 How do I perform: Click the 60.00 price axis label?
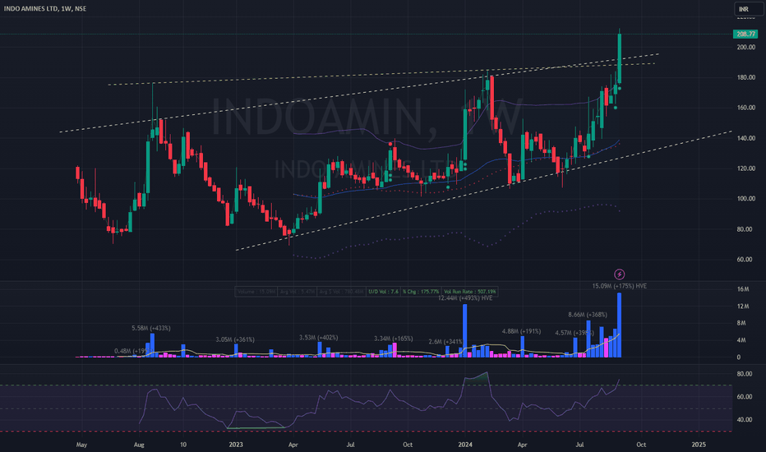(745, 260)
